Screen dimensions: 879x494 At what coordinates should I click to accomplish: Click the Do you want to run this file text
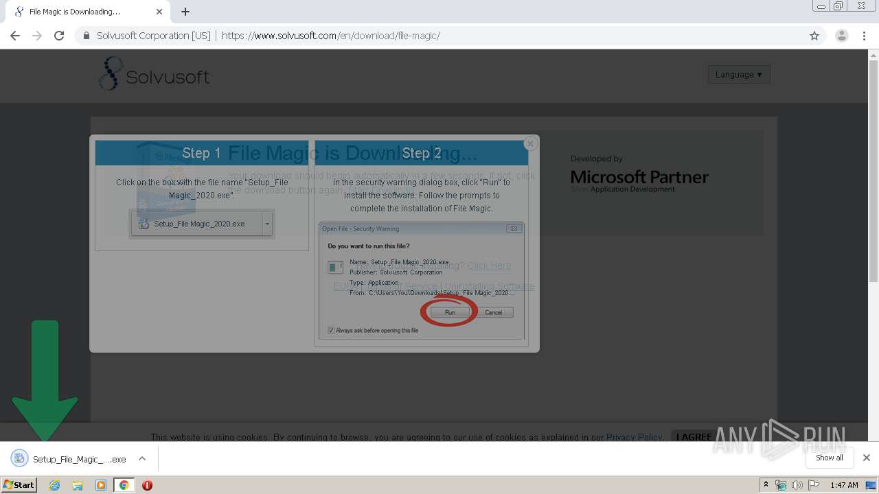pos(369,246)
